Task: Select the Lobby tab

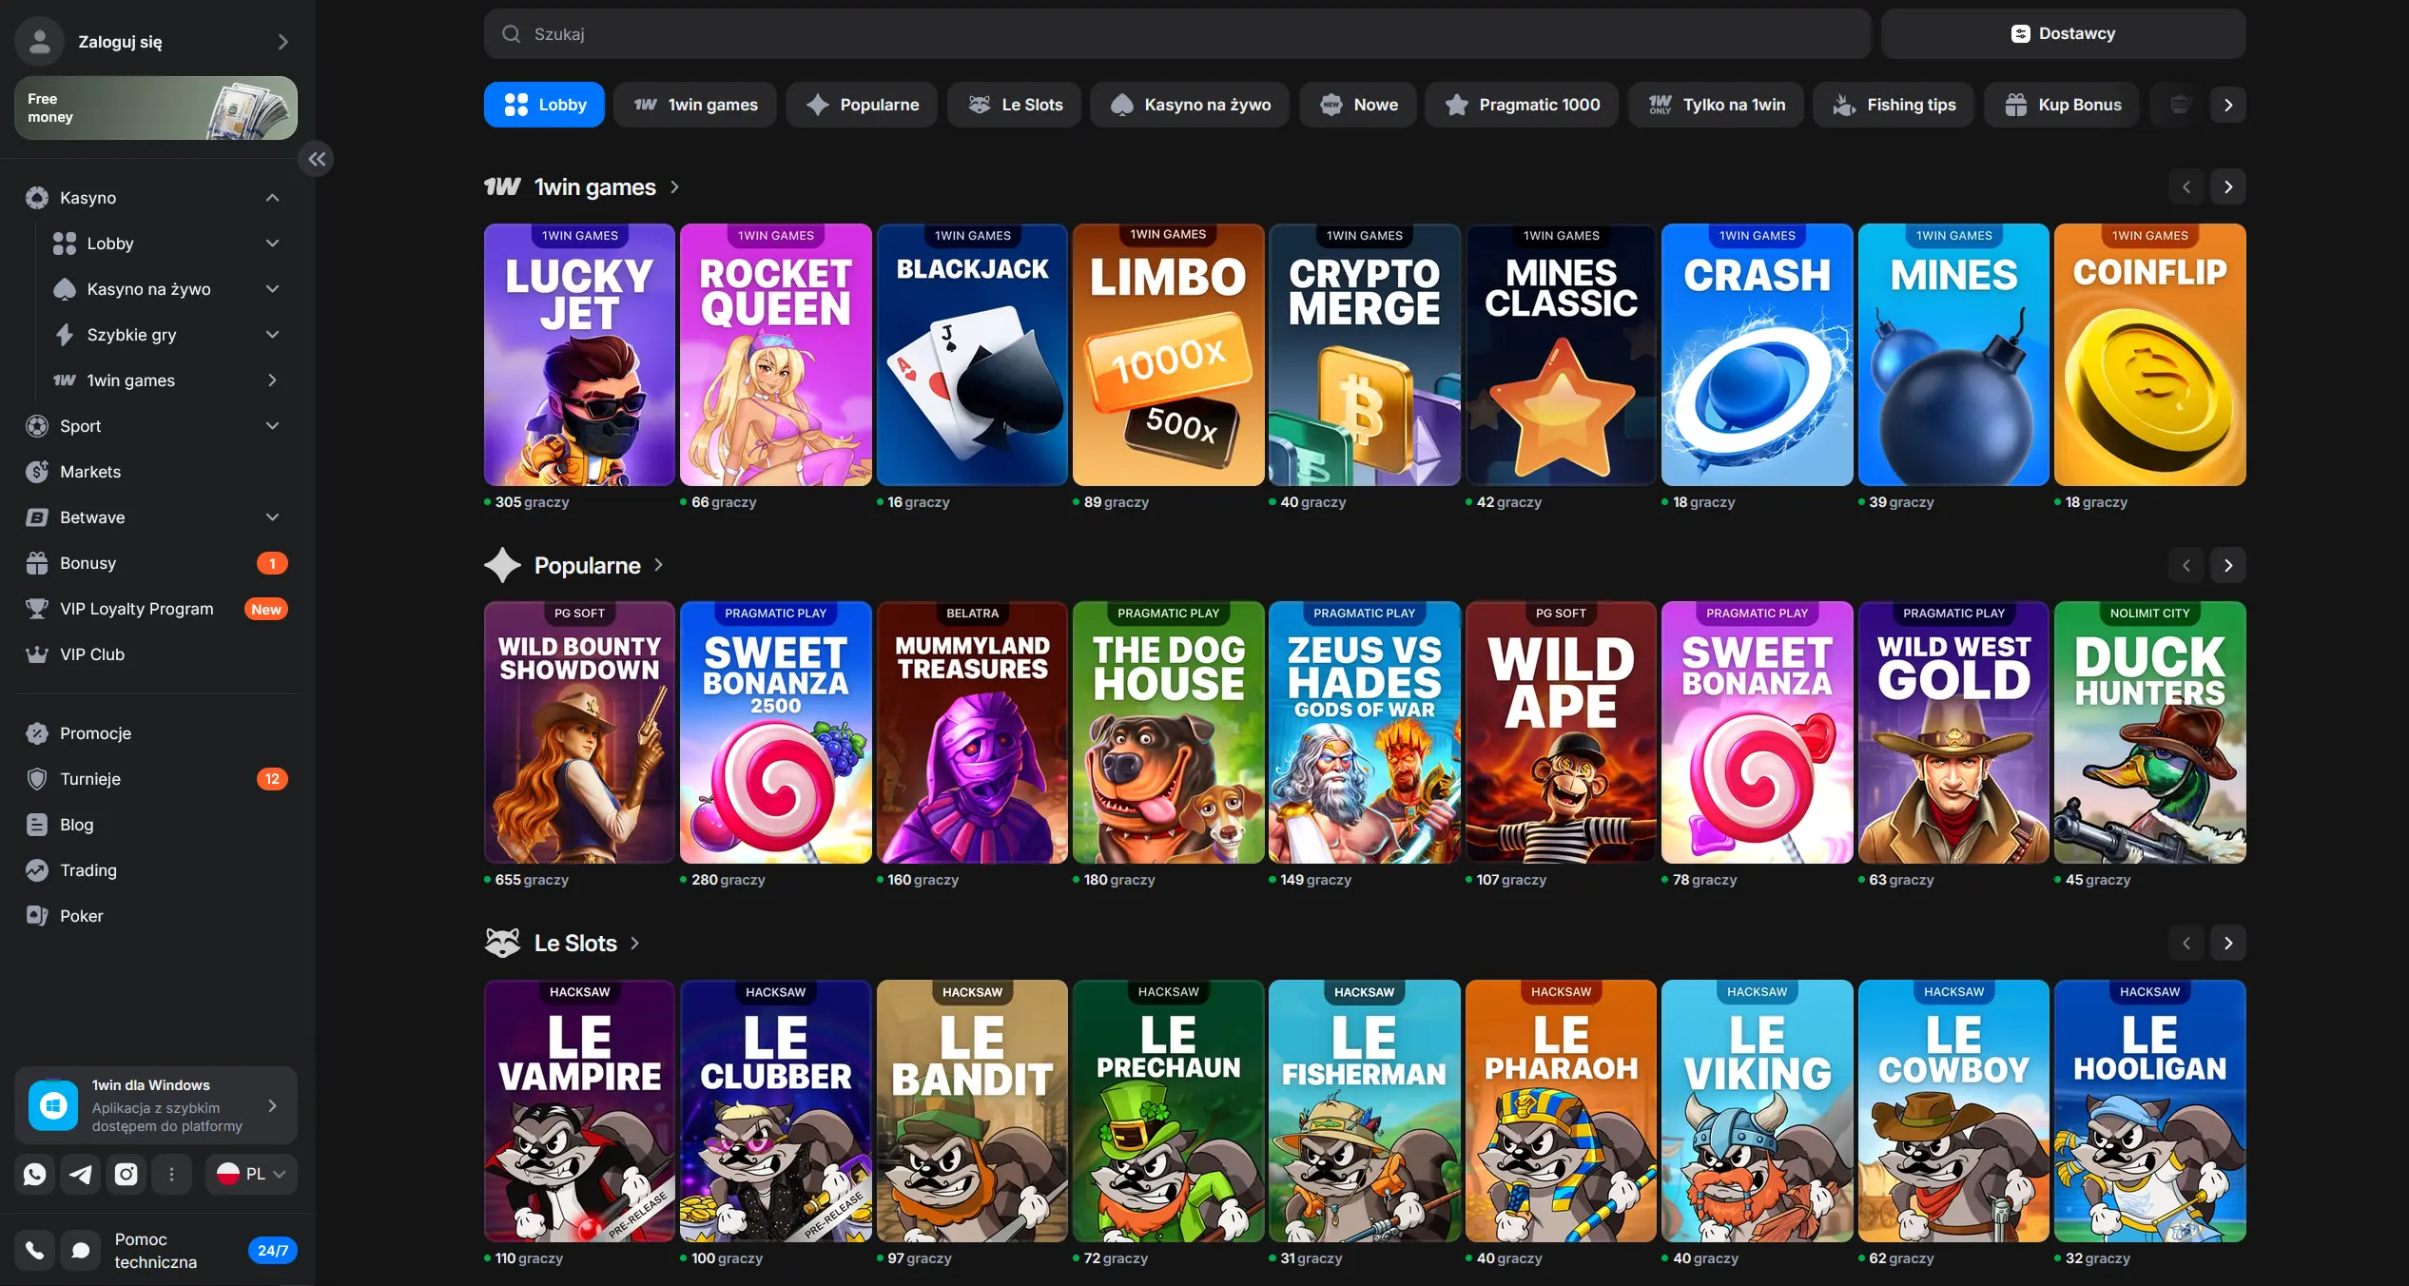Action: click(x=544, y=105)
